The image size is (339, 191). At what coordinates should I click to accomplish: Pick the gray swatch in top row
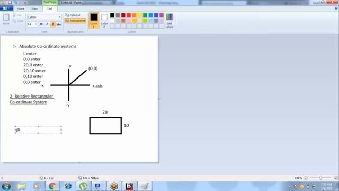118,15
